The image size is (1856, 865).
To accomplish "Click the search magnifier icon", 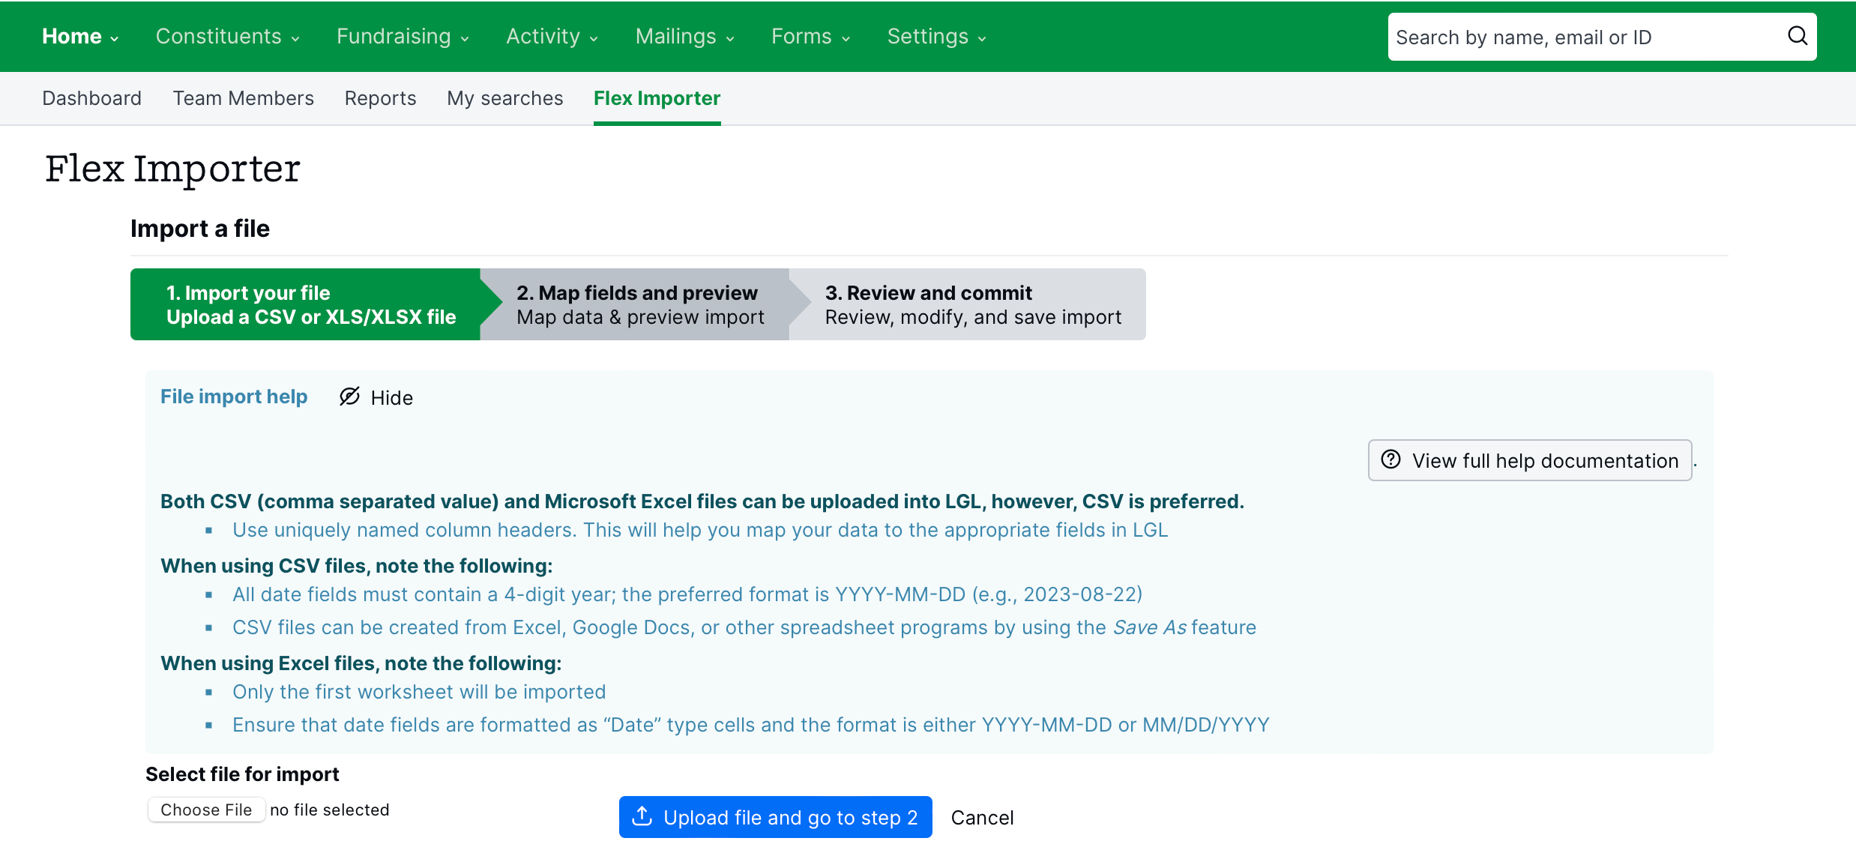I will tap(1797, 36).
